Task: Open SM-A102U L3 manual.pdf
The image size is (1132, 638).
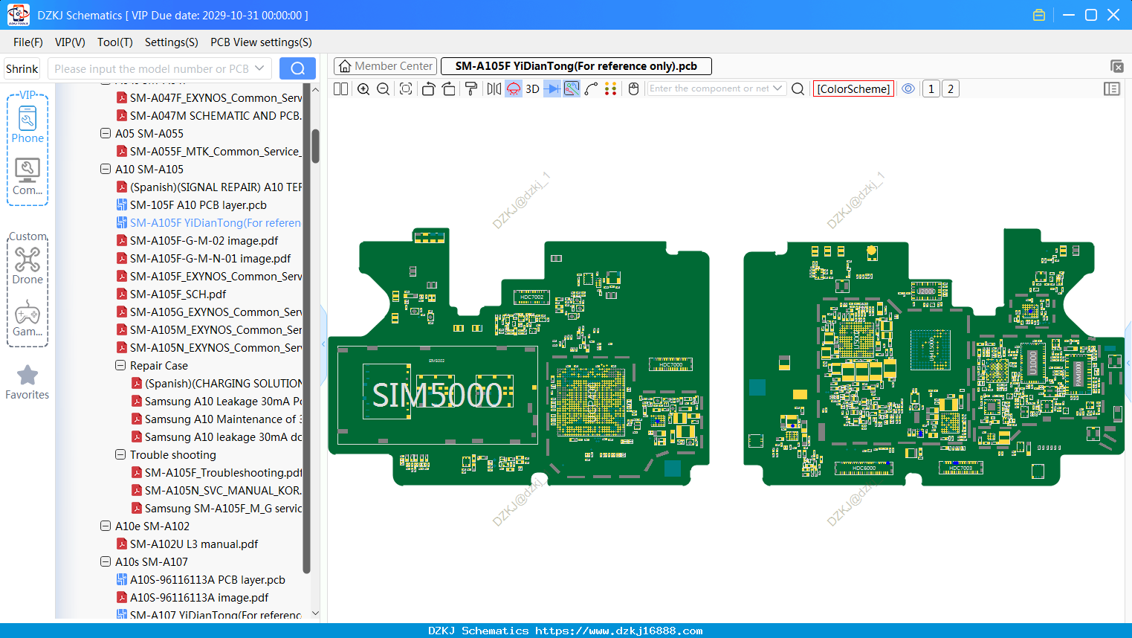Action: click(x=187, y=544)
